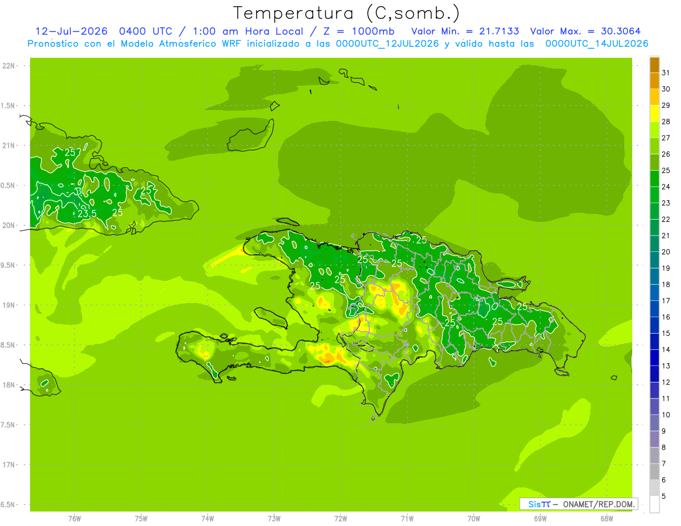This screenshot has width=681, height=526.
Task: Click the legend scale label "20"
Action: [x=666, y=252]
